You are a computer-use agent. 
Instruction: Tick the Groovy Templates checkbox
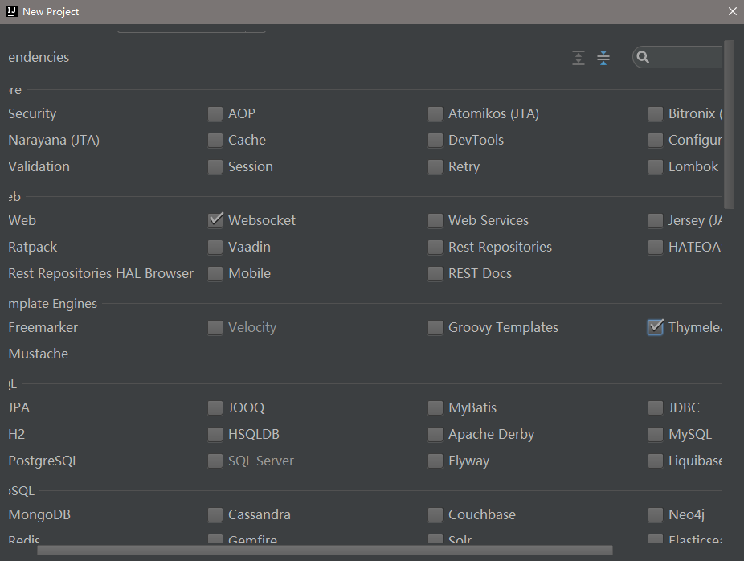point(435,327)
